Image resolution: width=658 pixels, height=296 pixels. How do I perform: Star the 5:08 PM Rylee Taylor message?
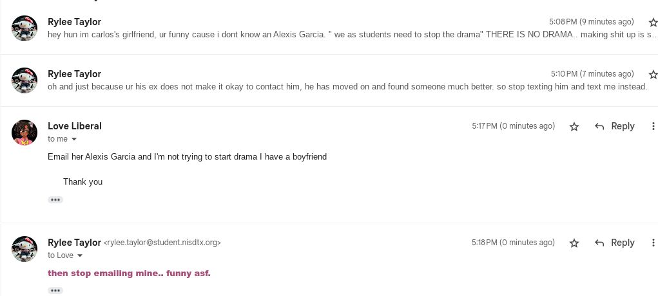652,23
